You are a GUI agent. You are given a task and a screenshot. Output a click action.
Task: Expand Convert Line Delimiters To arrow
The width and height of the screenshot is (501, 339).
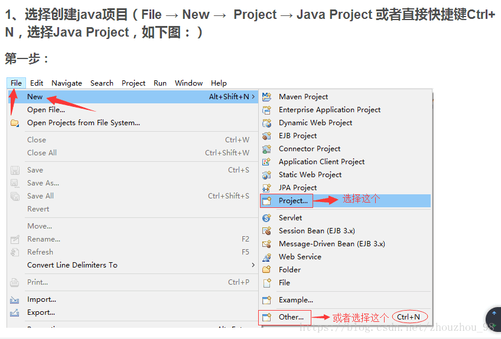[253, 265]
